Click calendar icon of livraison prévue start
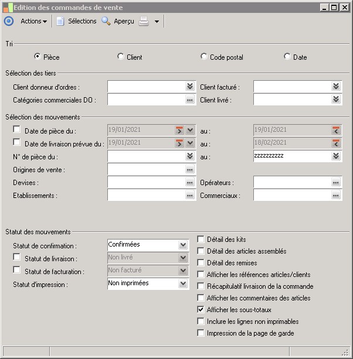Image resolution: width=353 pixels, height=359 pixels. 179,143
